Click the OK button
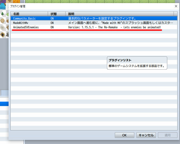 tap(124, 135)
